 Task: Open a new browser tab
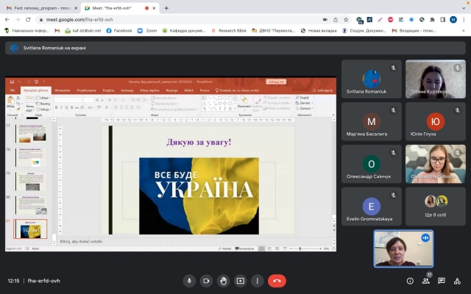[x=166, y=8]
